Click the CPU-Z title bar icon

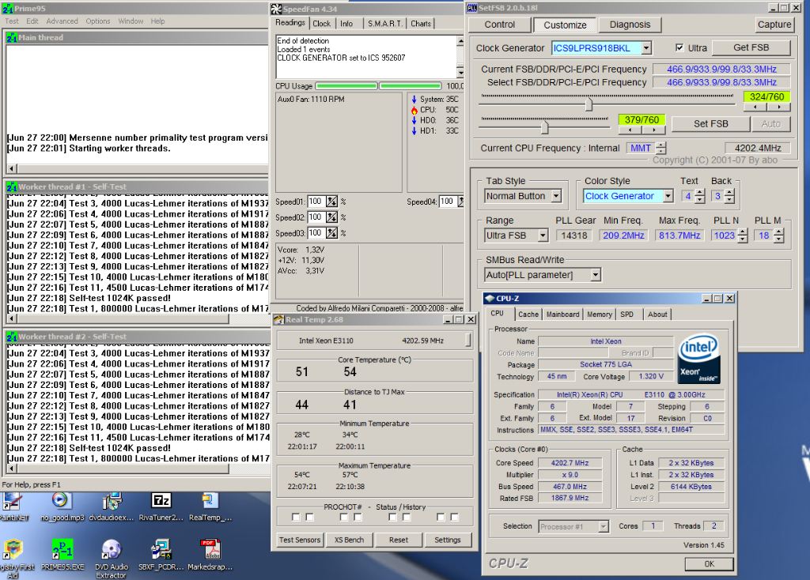(489, 298)
